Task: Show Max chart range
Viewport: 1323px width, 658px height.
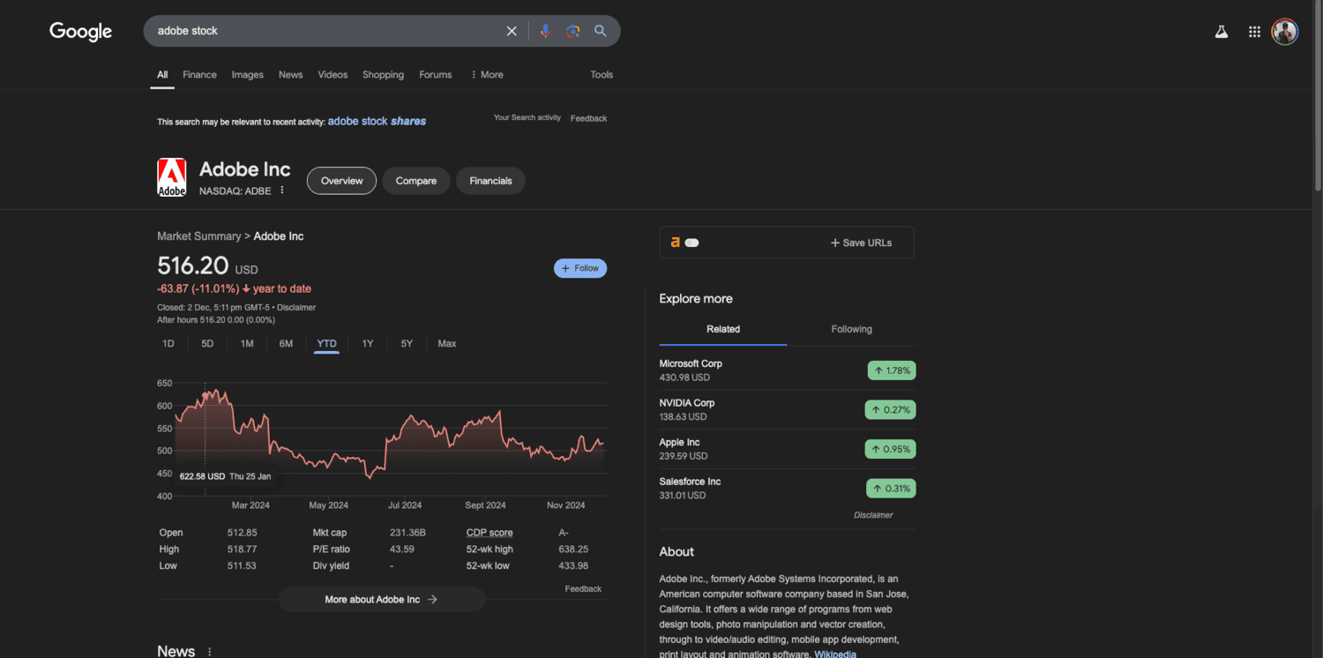Action: [x=447, y=344]
